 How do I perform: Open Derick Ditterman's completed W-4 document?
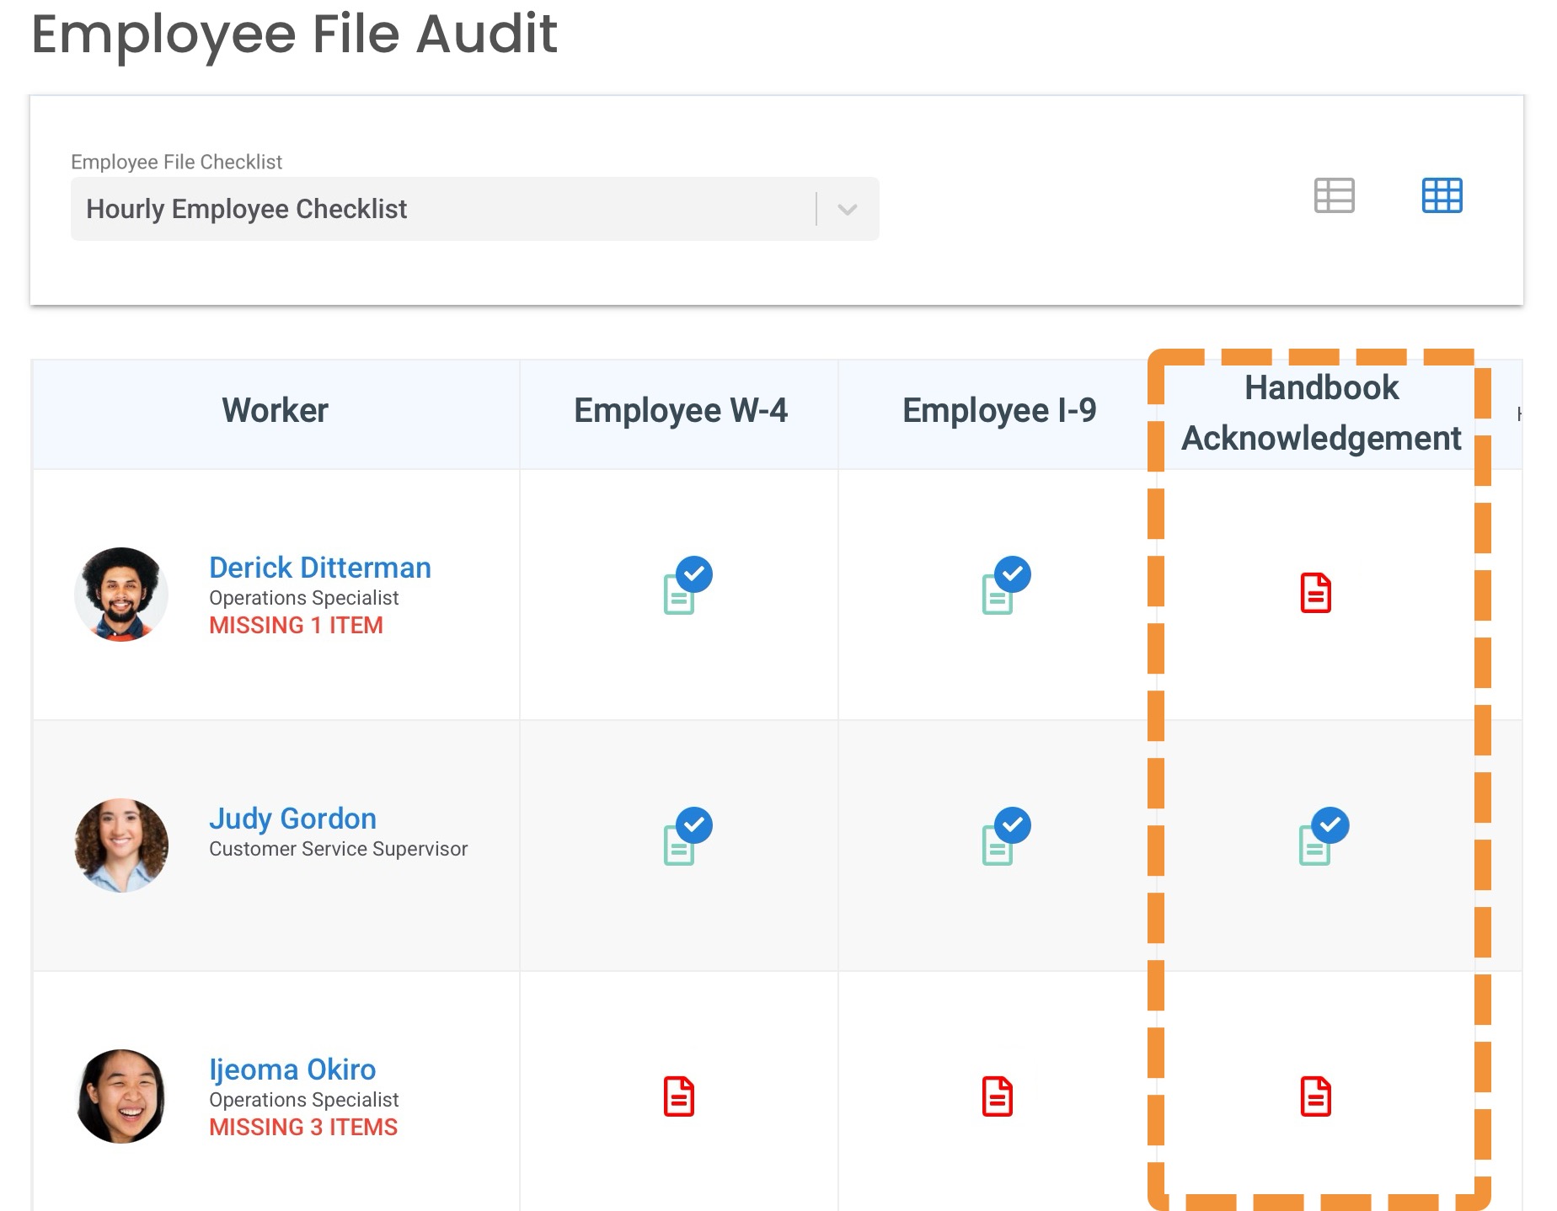684,588
